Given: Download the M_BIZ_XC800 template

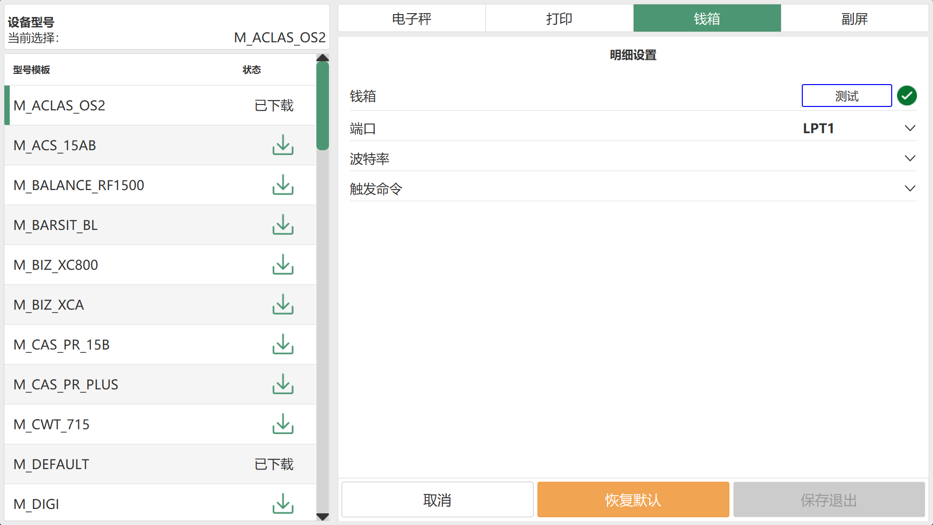Looking at the screenshot, I should tap(283, 264).
